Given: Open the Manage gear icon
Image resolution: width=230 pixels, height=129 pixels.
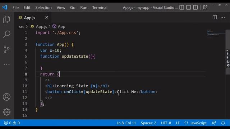Looking at the screenshot, I should [x=6, y=112].
